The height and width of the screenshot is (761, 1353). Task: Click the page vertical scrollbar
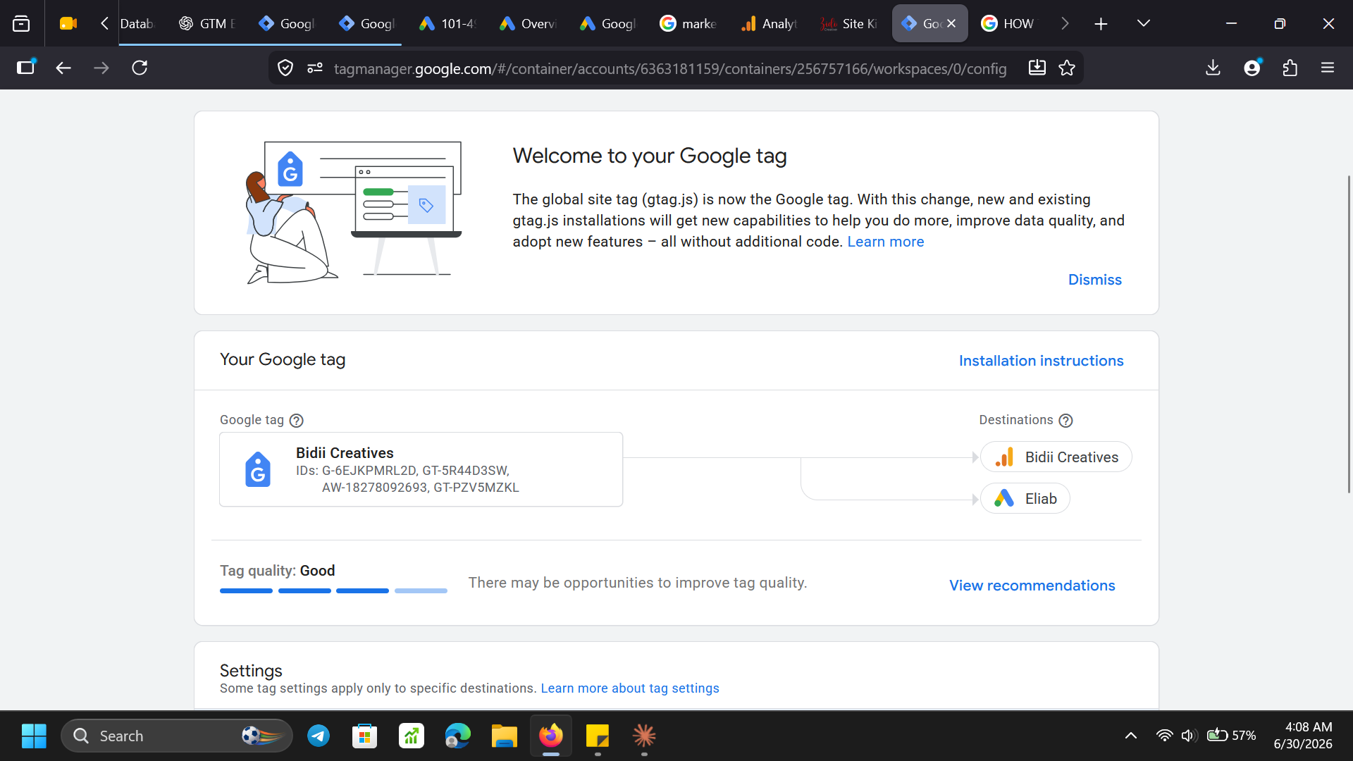point(1349,335)
